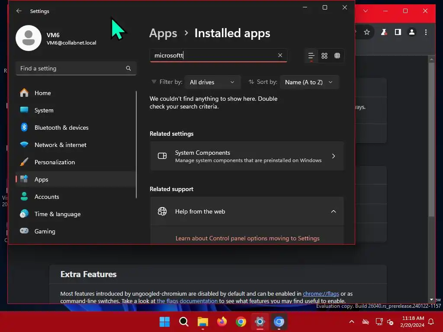Image resolution: width=443 pixels, height=332 pixels.
Task: Click the cloud sync tray icon
Action: [x=366, y=322]
